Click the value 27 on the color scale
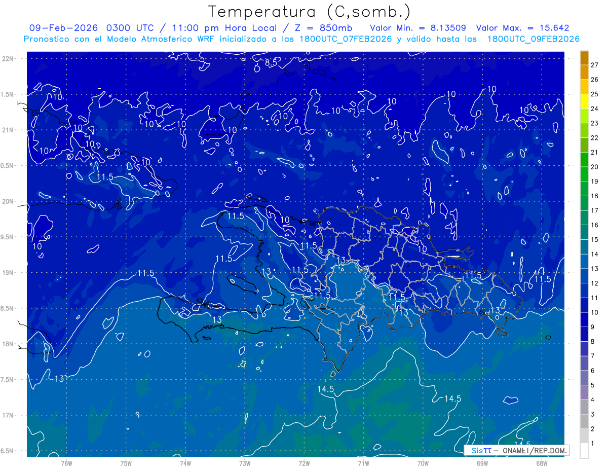 (595, 65)
